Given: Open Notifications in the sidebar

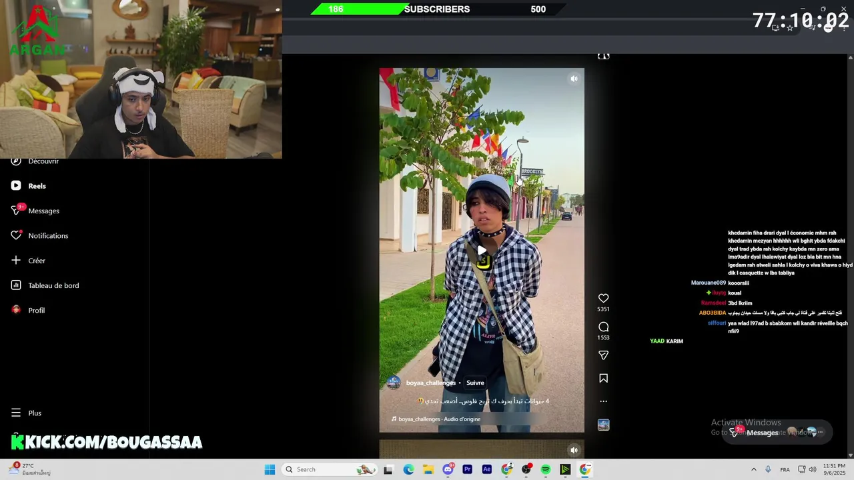Looking at the screenshot, I should pos(48,235).
